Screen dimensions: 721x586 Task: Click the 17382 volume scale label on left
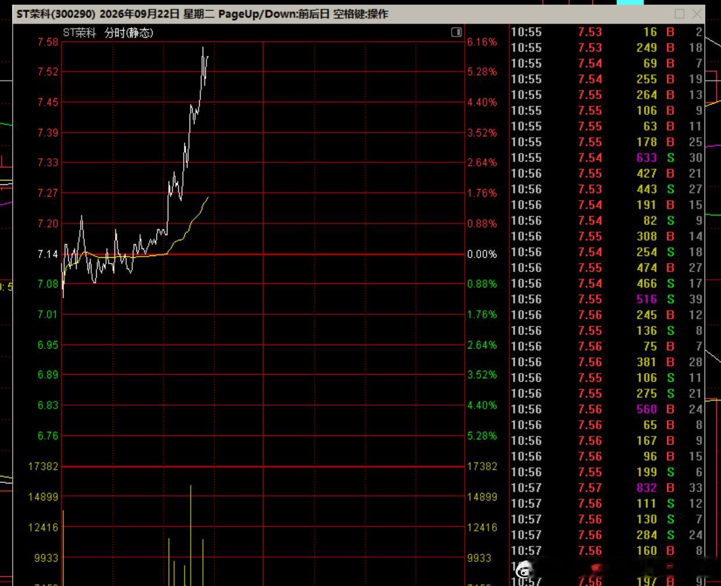pyautogui.click(x=43, y=467)
